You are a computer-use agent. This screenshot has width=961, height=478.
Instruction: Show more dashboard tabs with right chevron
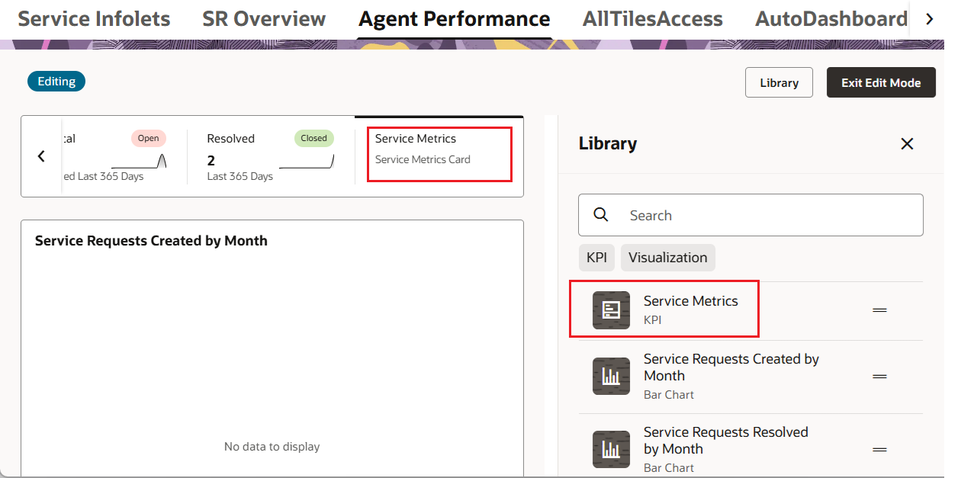(929, 19)
